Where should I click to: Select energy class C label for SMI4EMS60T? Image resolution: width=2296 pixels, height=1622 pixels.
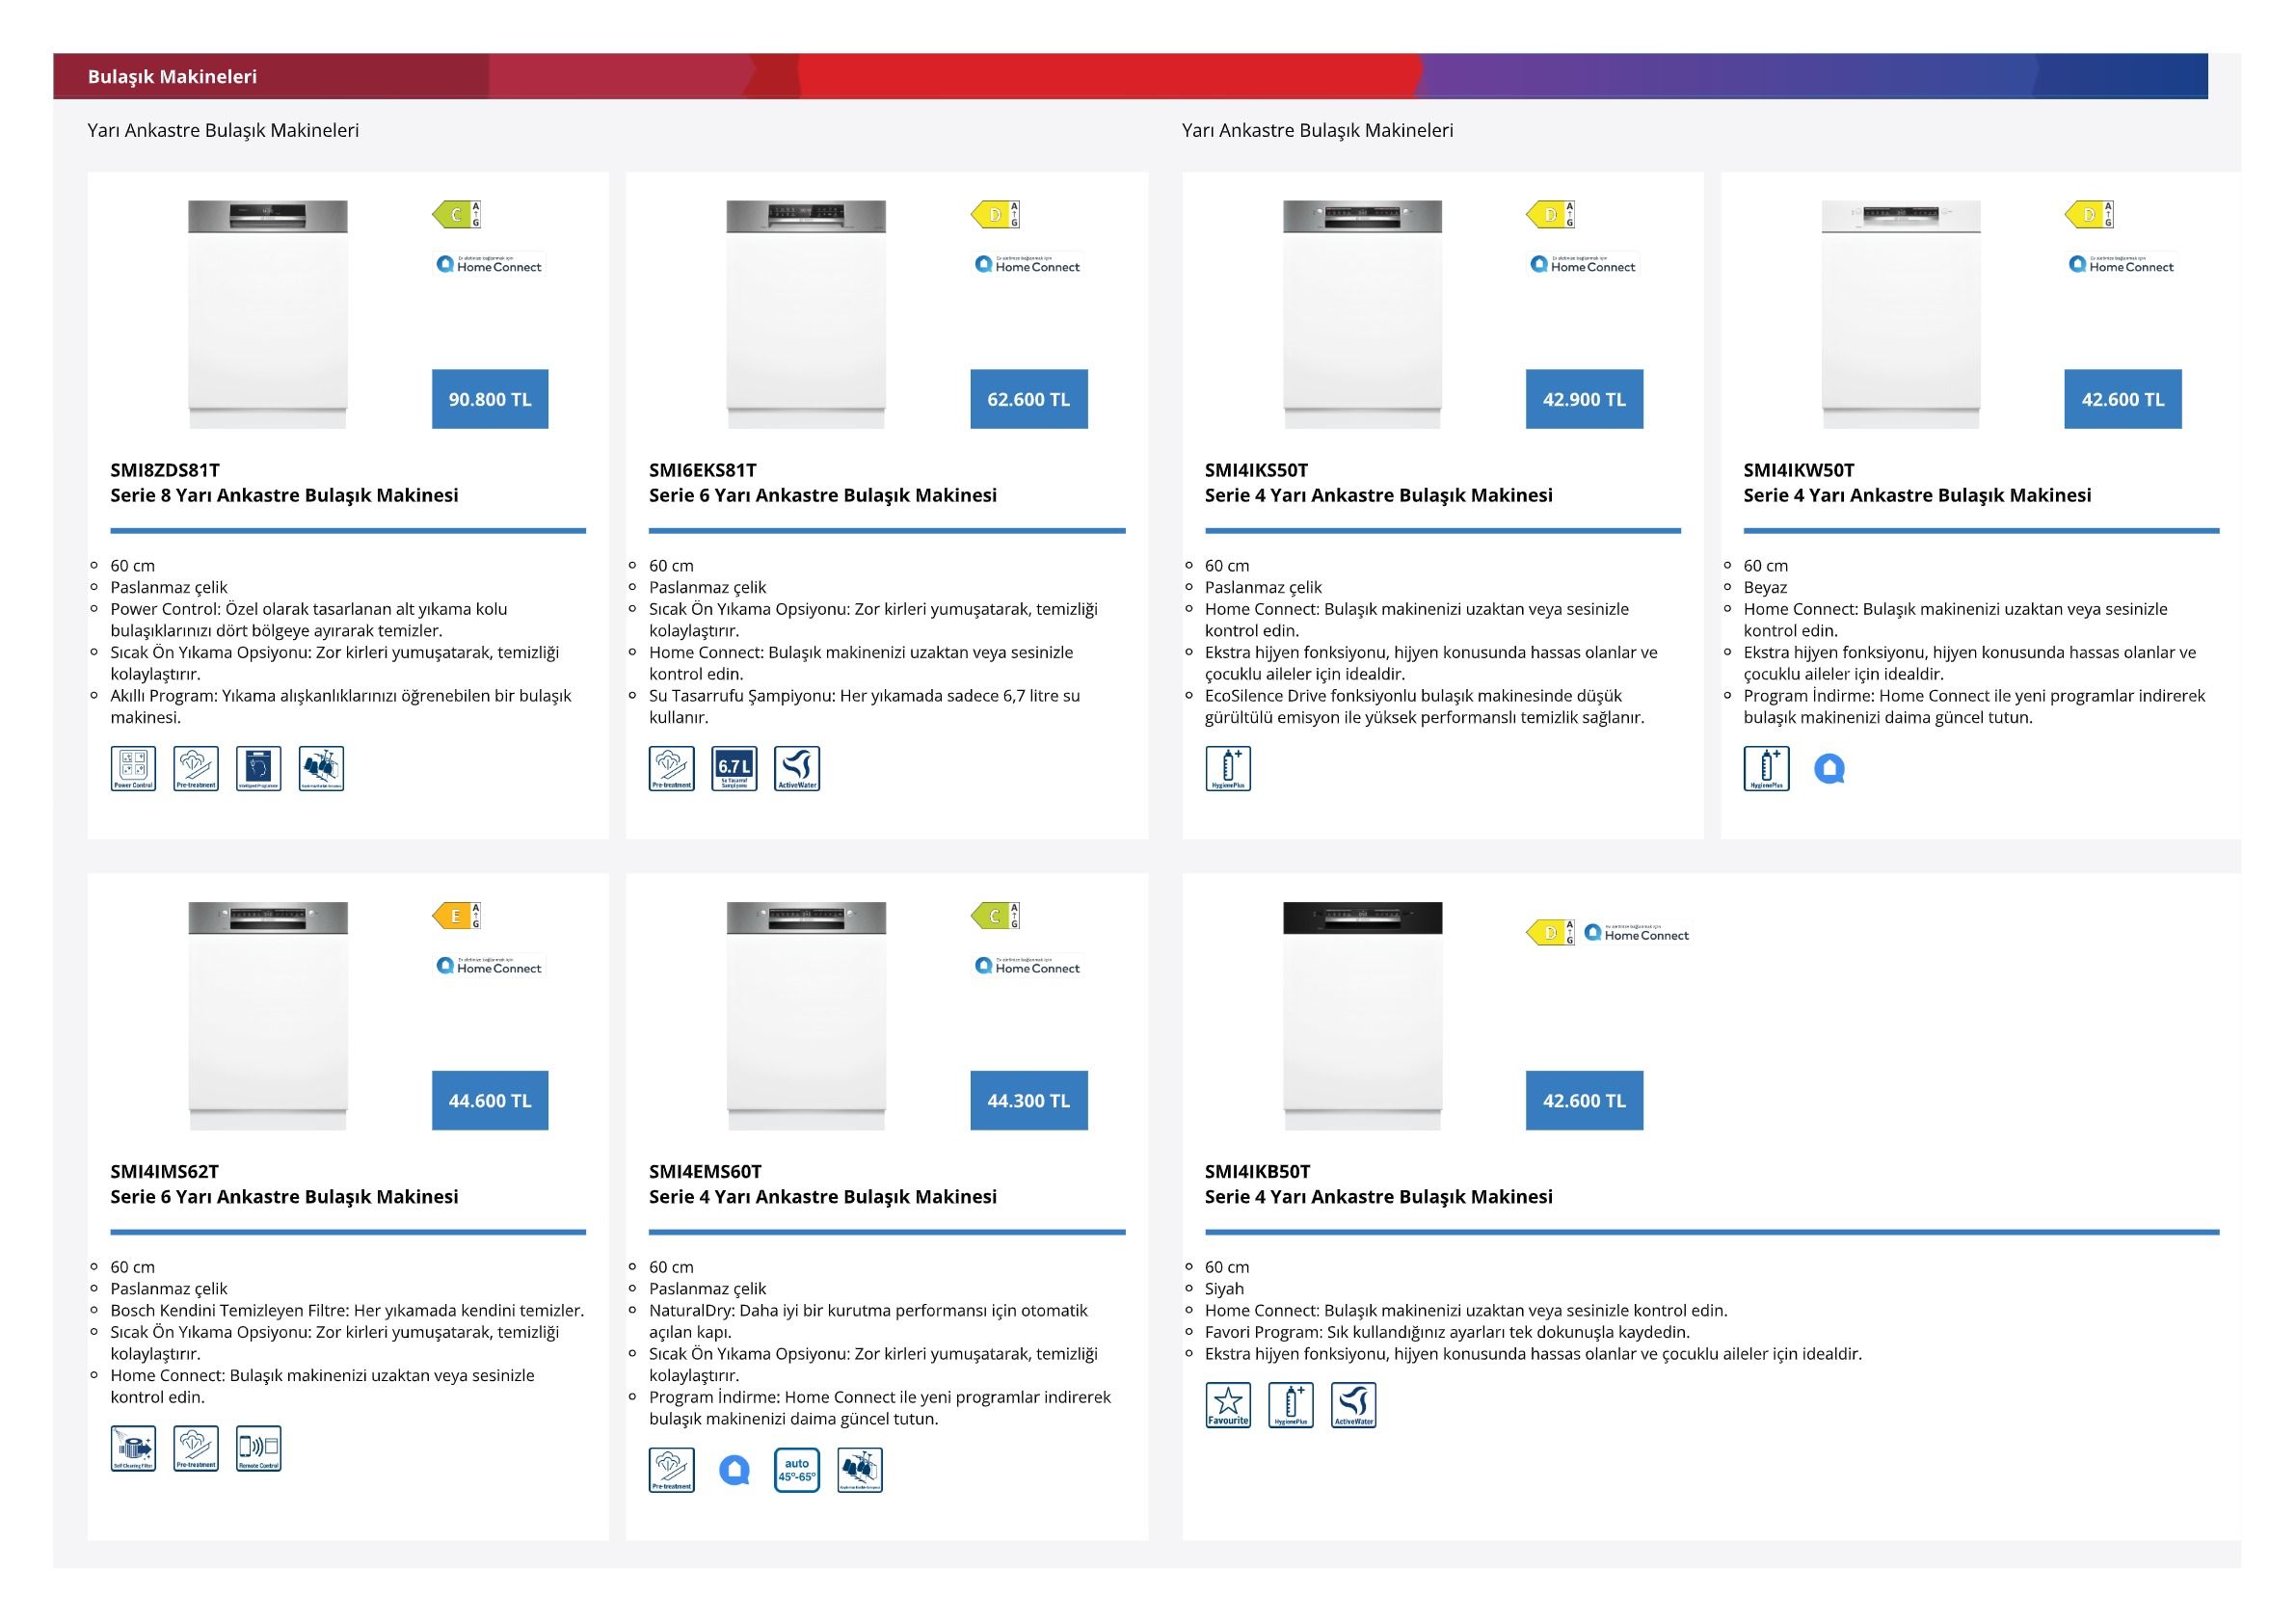995,916
